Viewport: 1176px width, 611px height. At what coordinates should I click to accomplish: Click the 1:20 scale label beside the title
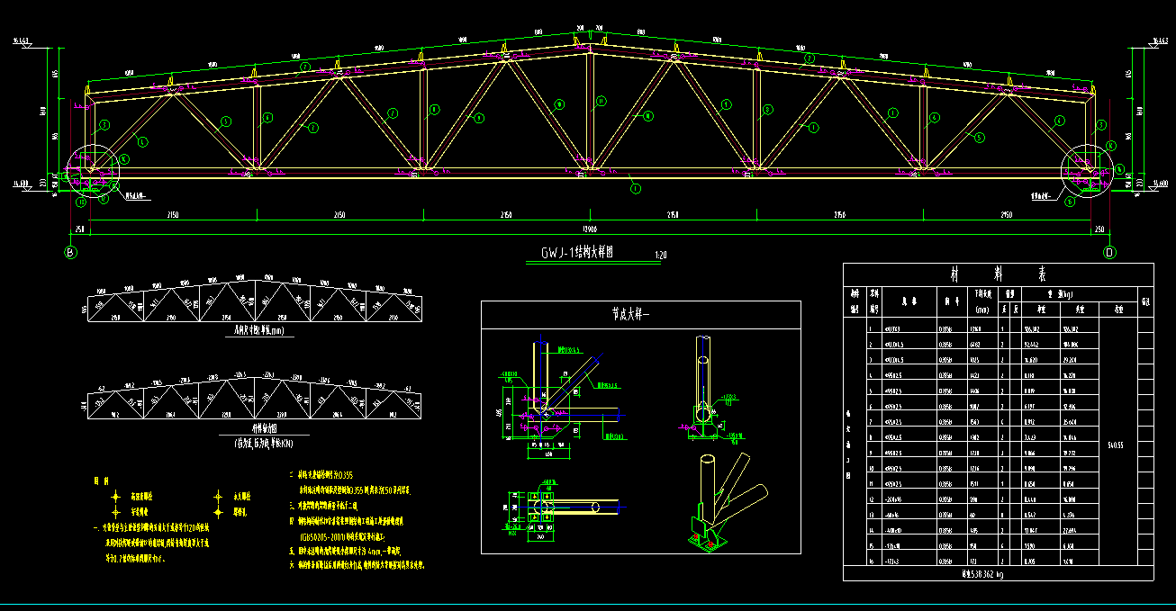coord(662,256)
